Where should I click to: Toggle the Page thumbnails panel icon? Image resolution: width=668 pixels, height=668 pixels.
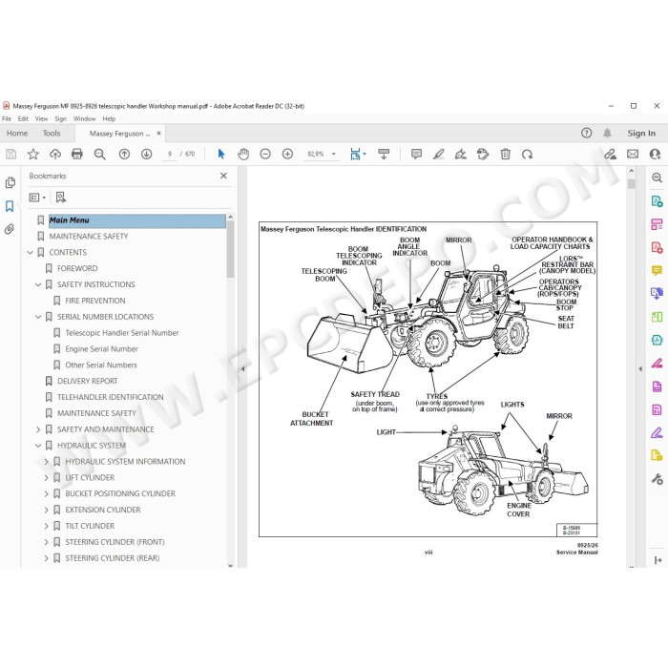pos(10,182)
